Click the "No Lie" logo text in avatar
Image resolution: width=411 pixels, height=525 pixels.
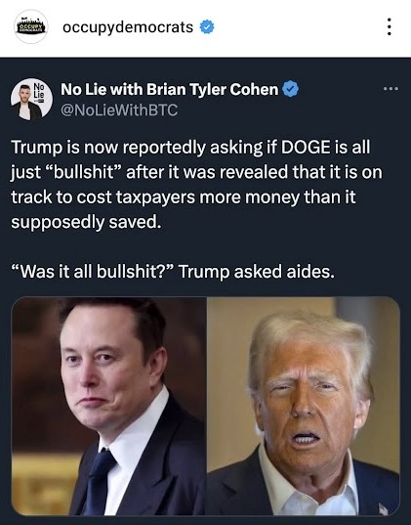(39, 90)
